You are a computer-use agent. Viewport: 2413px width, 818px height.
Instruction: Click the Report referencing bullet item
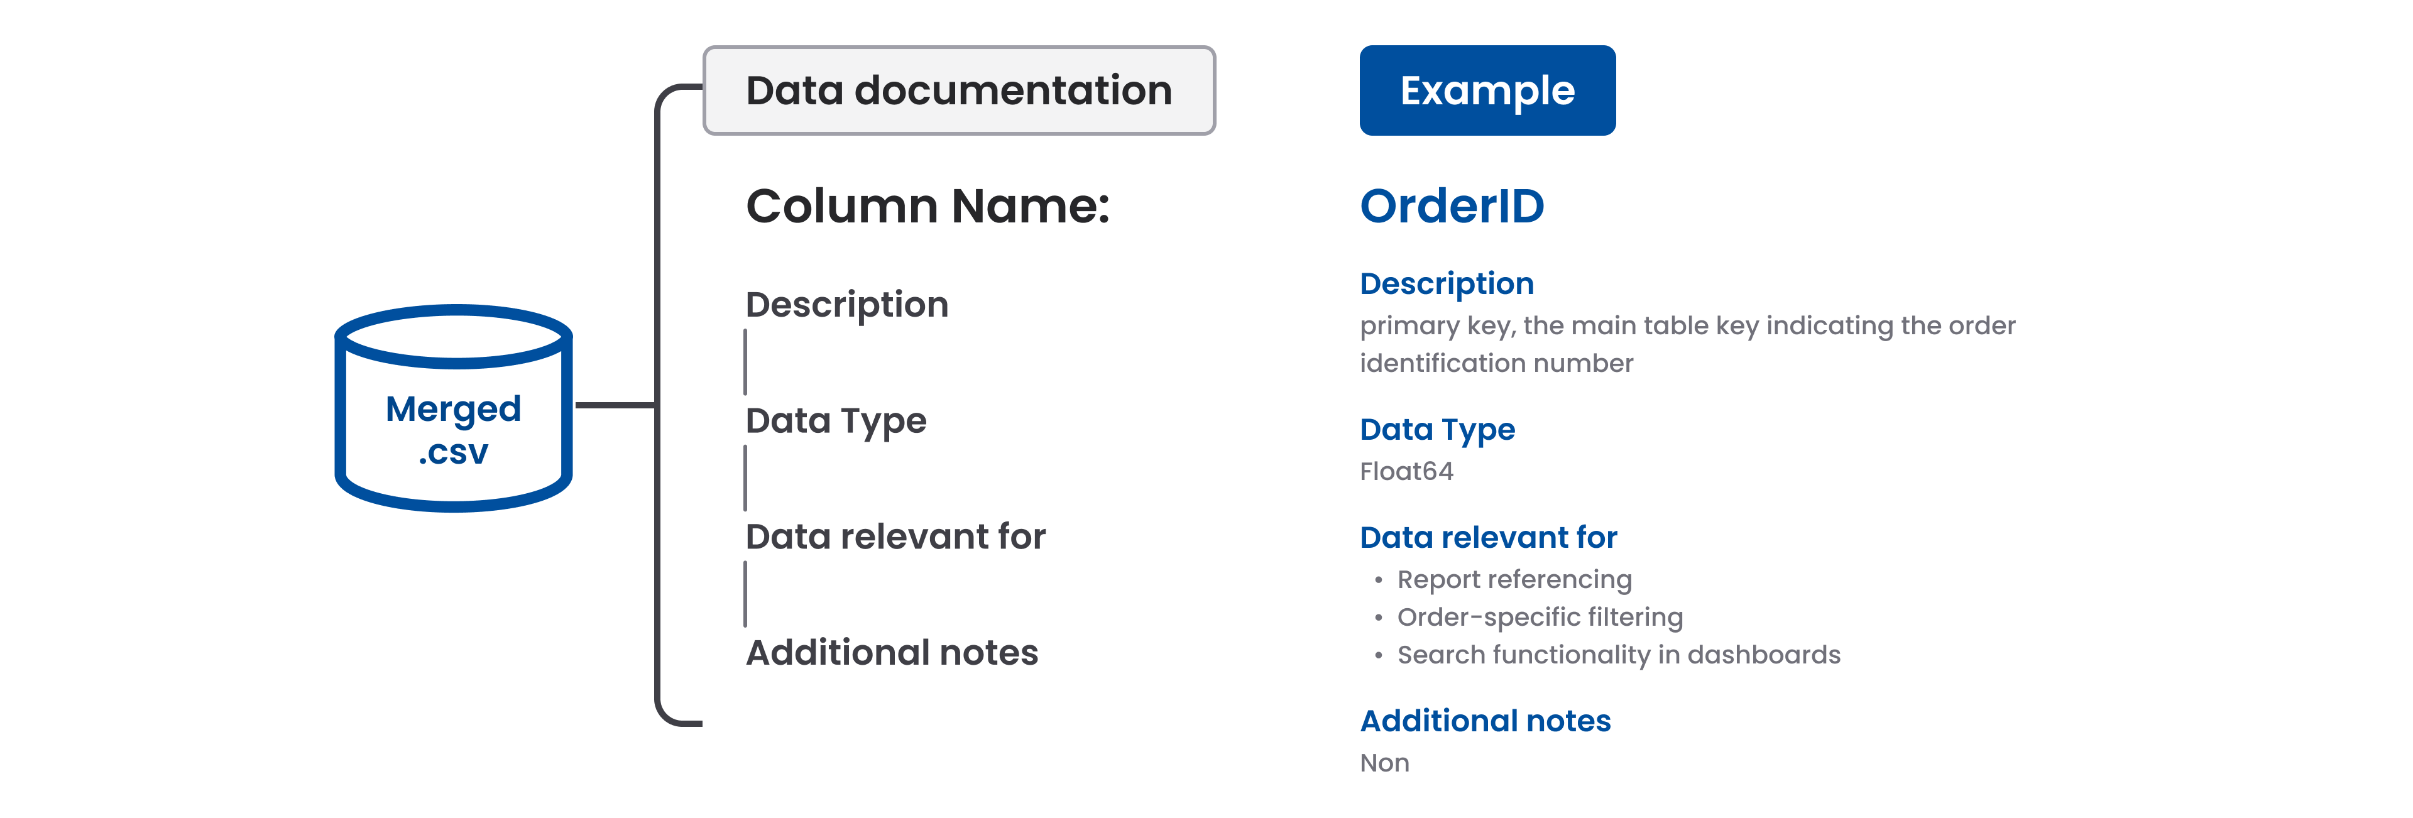click(1514, 580)
